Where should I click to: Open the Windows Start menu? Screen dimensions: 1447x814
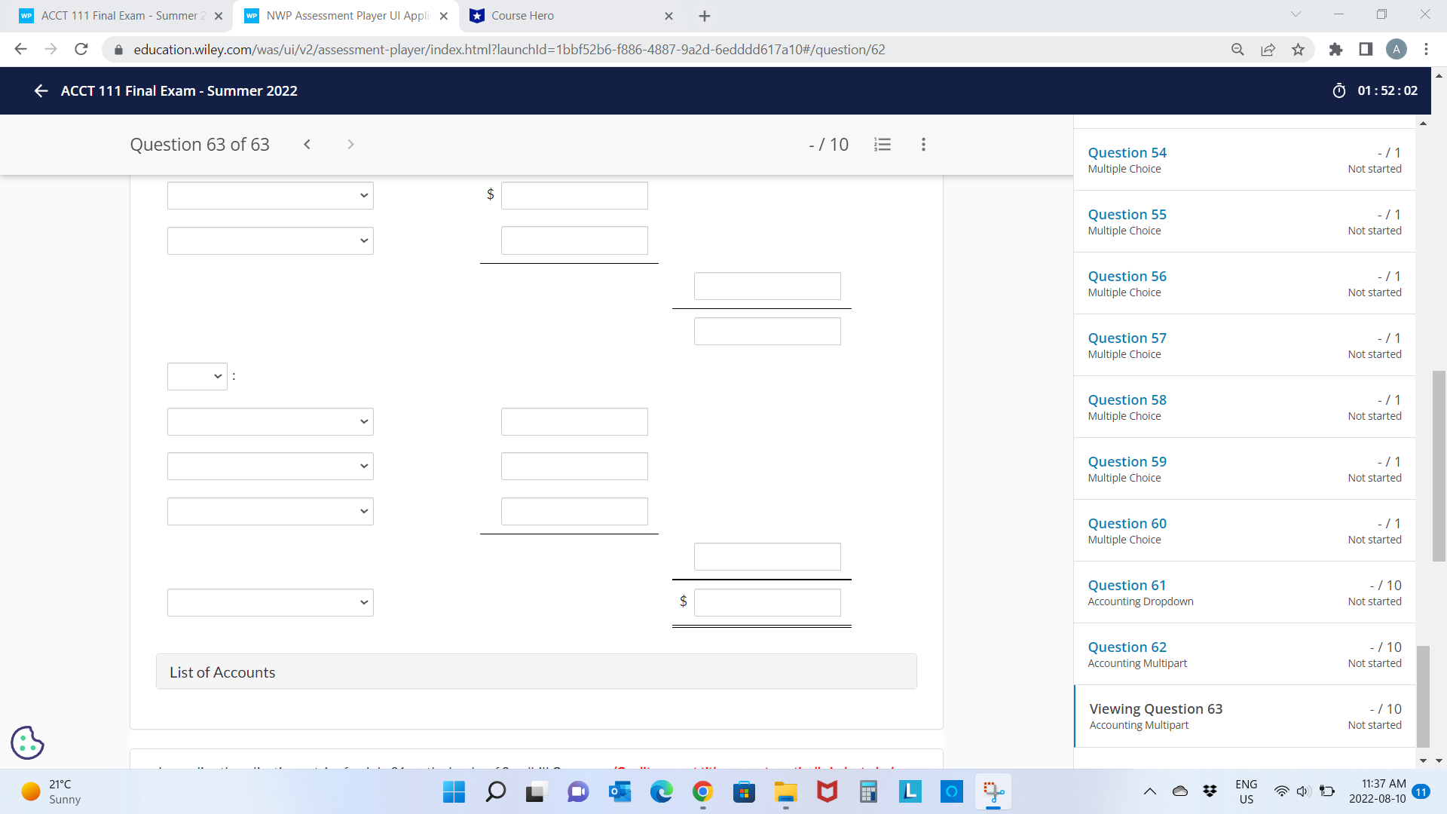453,791
